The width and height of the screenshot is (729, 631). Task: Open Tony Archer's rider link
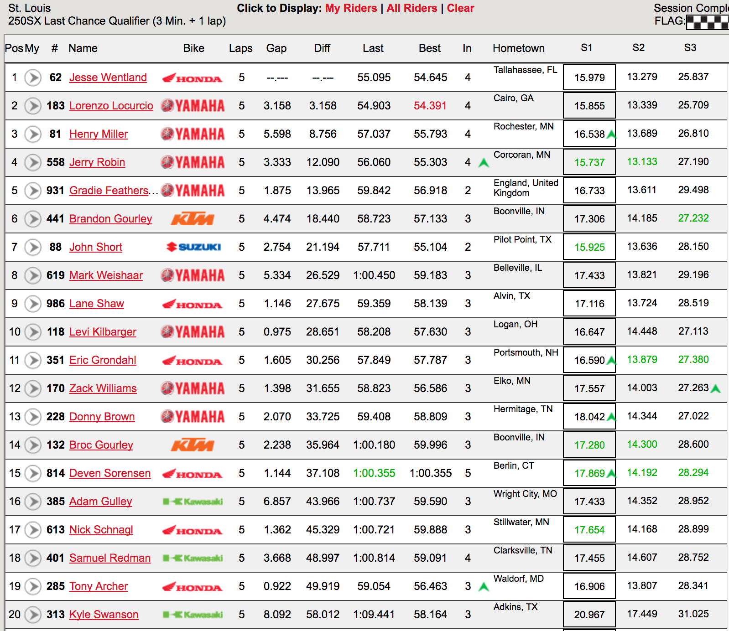pos(99,586)
